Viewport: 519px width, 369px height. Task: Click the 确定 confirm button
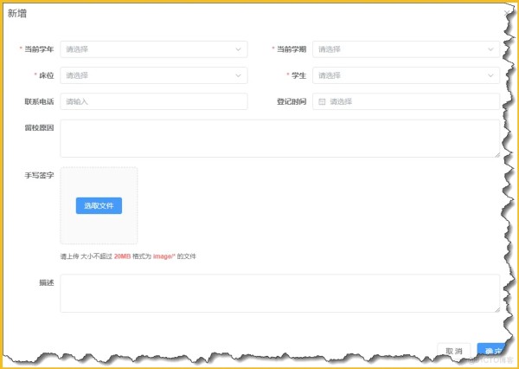(x=491, y=352)
